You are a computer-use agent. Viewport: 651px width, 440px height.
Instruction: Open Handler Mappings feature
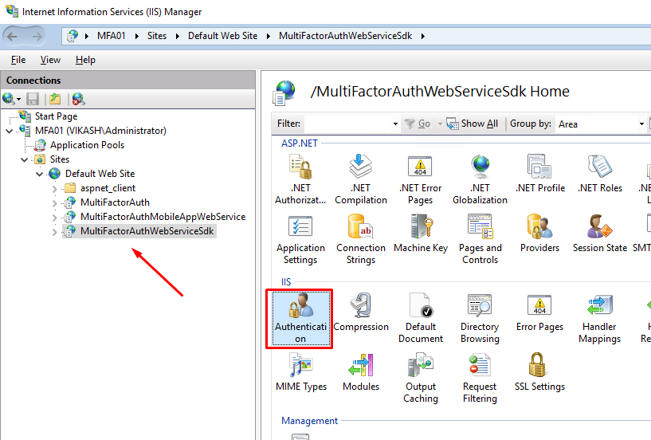(x=599, y=319)
